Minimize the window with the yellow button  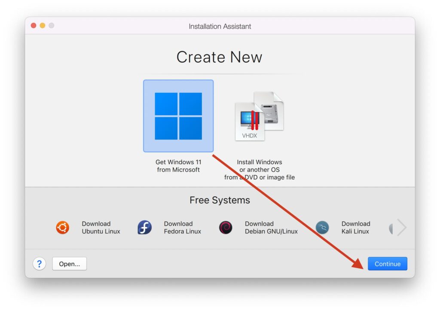(43, 26)
